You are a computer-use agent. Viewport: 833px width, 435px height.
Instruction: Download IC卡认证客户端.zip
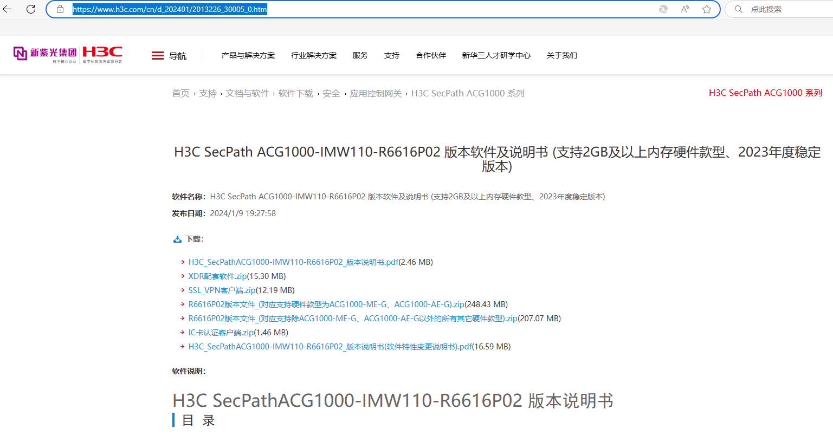pos(221,333)
